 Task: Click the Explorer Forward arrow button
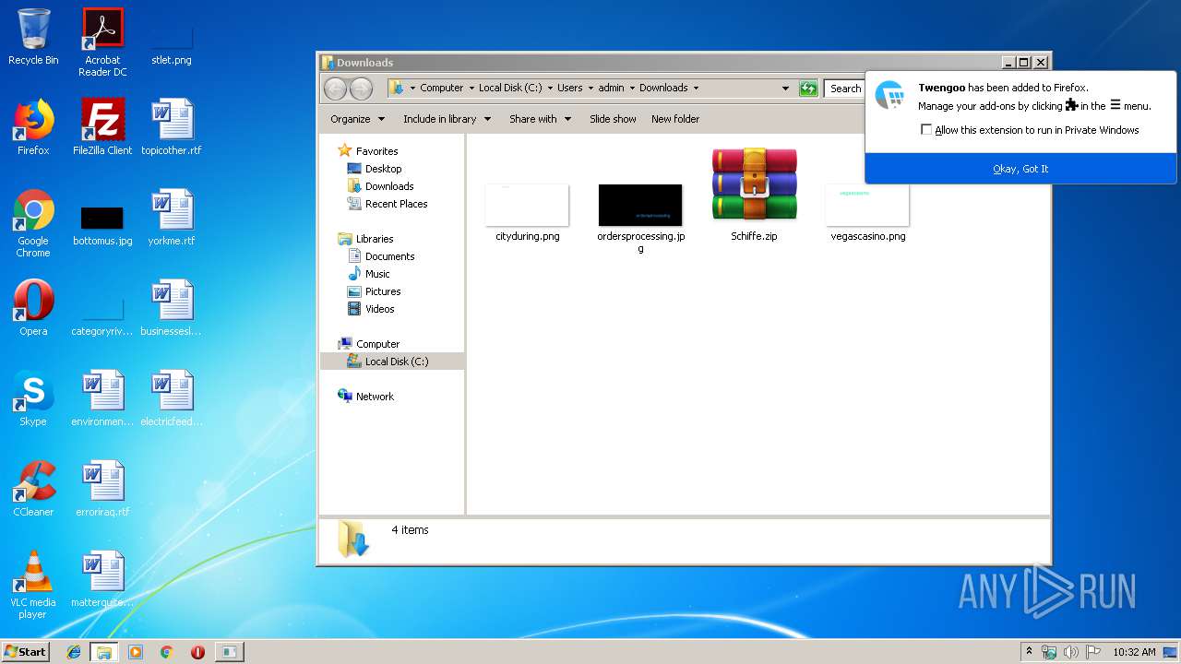coord(361,89)
